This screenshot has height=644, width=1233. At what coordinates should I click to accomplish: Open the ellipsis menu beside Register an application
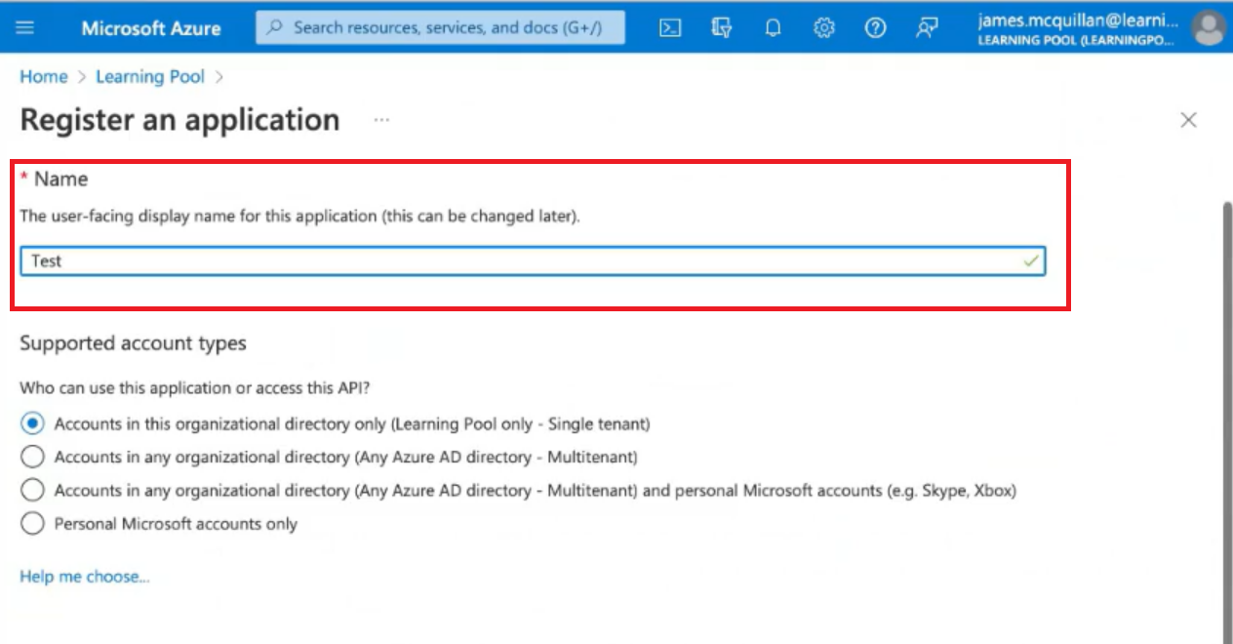click(381, 120)
